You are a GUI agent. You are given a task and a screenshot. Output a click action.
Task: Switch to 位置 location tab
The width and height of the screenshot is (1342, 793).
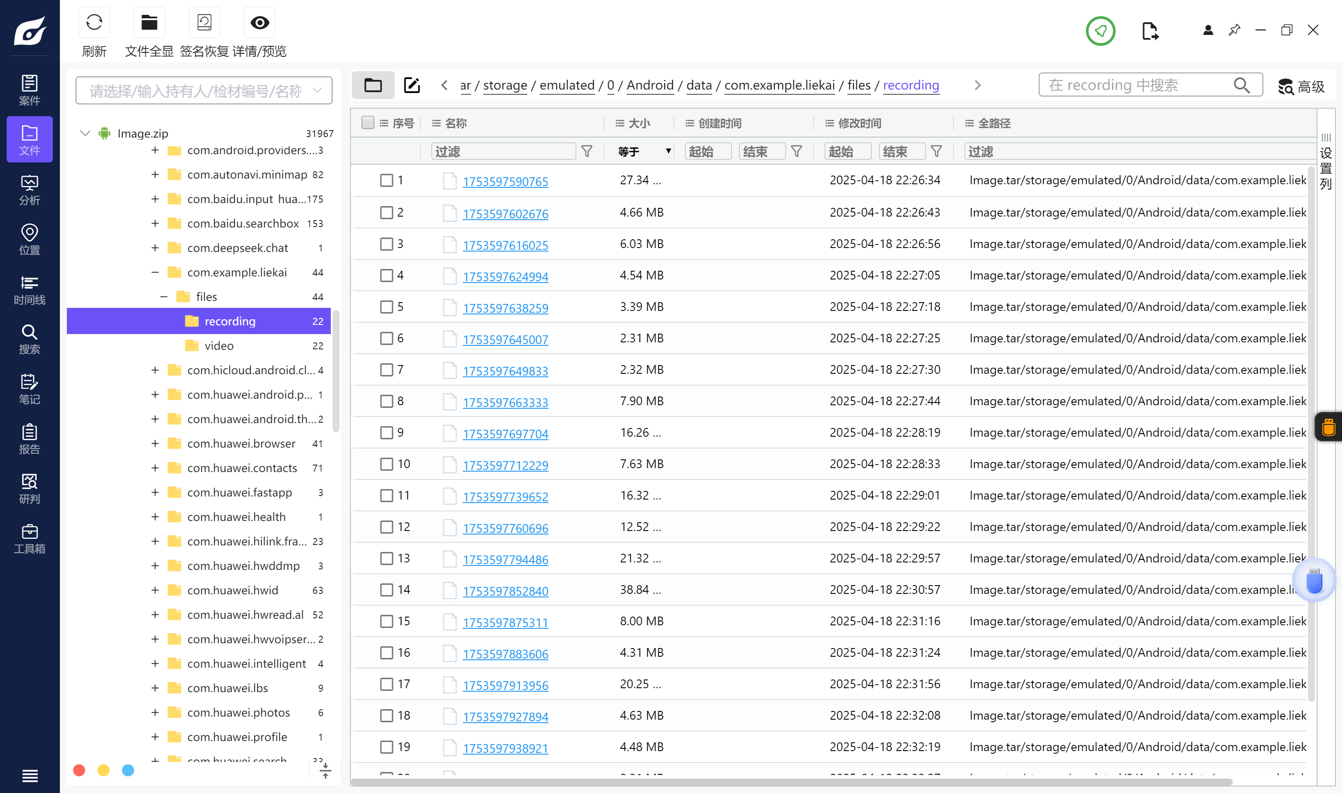coord(29,239)
